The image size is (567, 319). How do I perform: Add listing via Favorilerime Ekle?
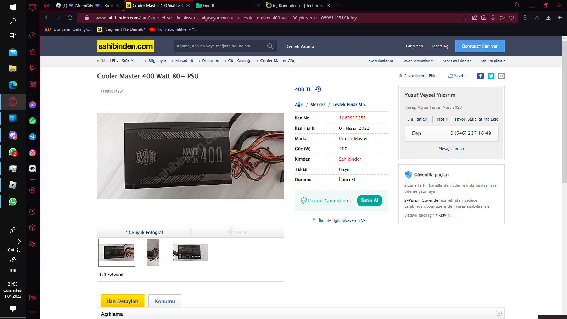pos(417,76)
